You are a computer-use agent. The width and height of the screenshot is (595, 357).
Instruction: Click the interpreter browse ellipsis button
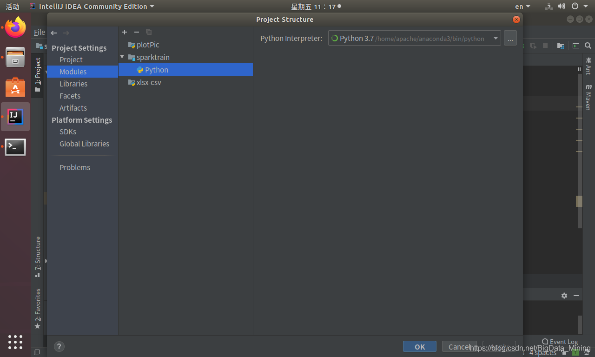(510, 39)
